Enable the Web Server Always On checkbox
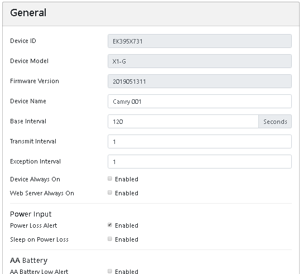Screen dimensions: 303x274 pos(110,193)
